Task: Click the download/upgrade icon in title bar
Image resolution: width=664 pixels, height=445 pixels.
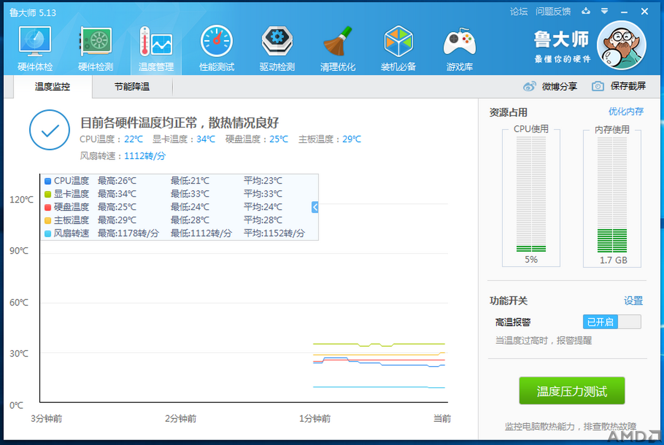Action: (586, 11)
